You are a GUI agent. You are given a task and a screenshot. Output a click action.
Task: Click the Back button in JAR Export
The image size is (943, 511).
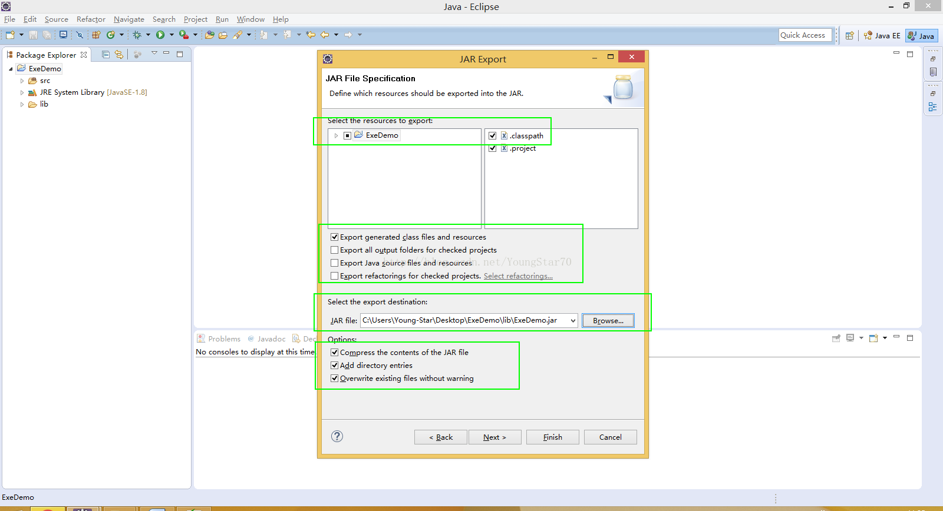click(441, 437)
